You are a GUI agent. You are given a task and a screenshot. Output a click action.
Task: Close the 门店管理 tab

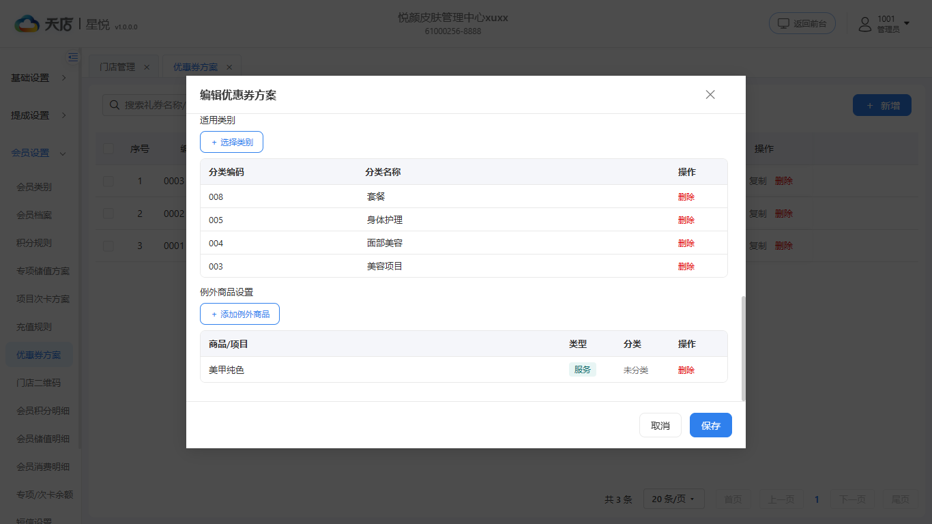tap(147, 67)
